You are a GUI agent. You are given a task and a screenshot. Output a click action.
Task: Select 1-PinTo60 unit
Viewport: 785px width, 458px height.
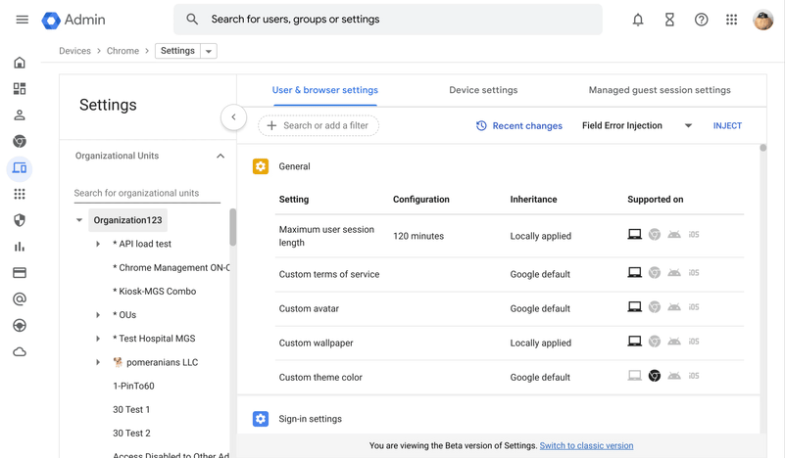click(133, 386)
